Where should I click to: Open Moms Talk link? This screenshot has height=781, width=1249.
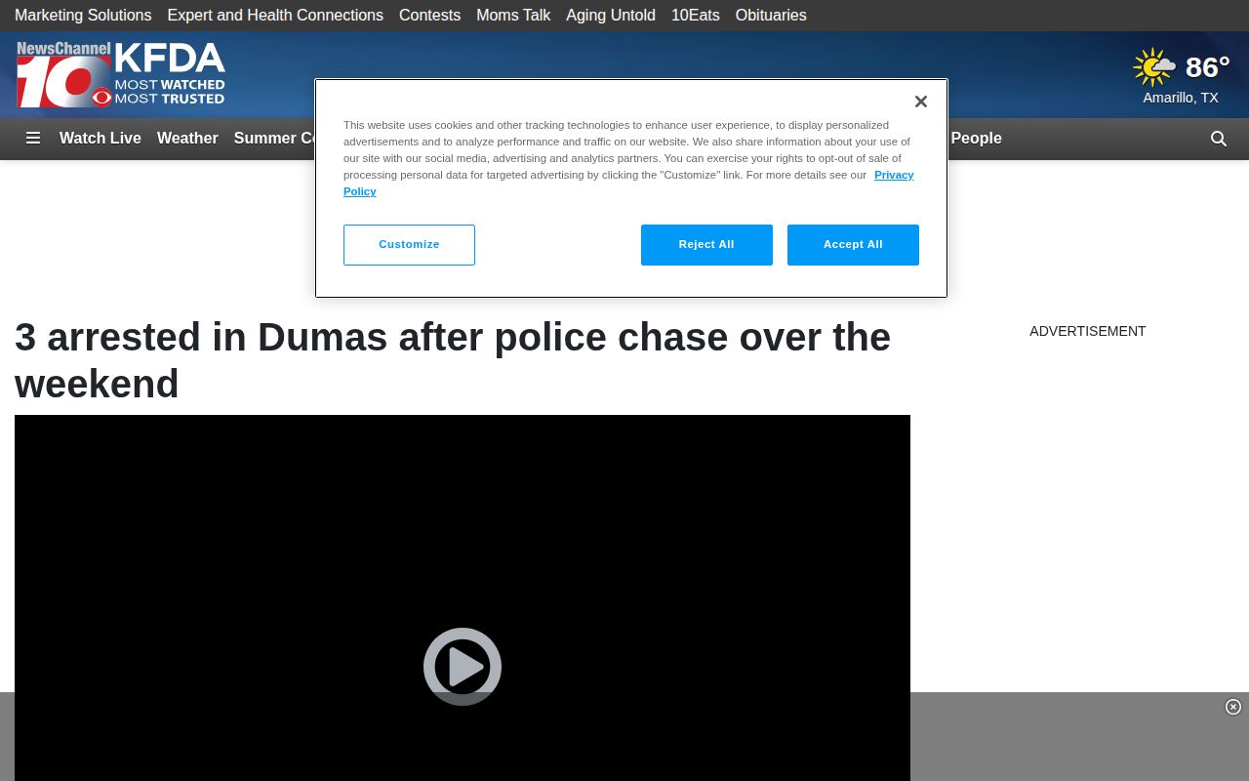point(513,16)
